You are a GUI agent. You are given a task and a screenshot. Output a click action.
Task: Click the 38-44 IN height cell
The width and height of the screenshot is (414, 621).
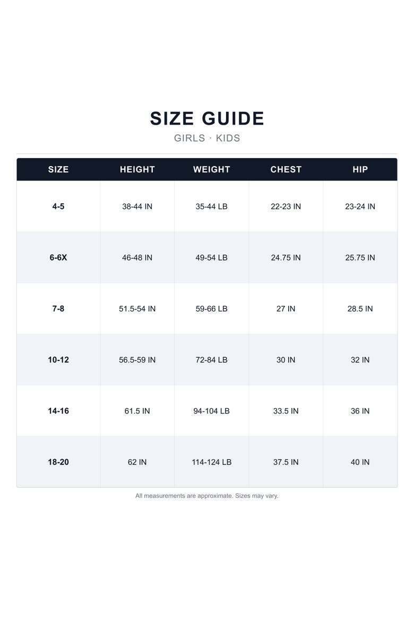coord(137,206)
